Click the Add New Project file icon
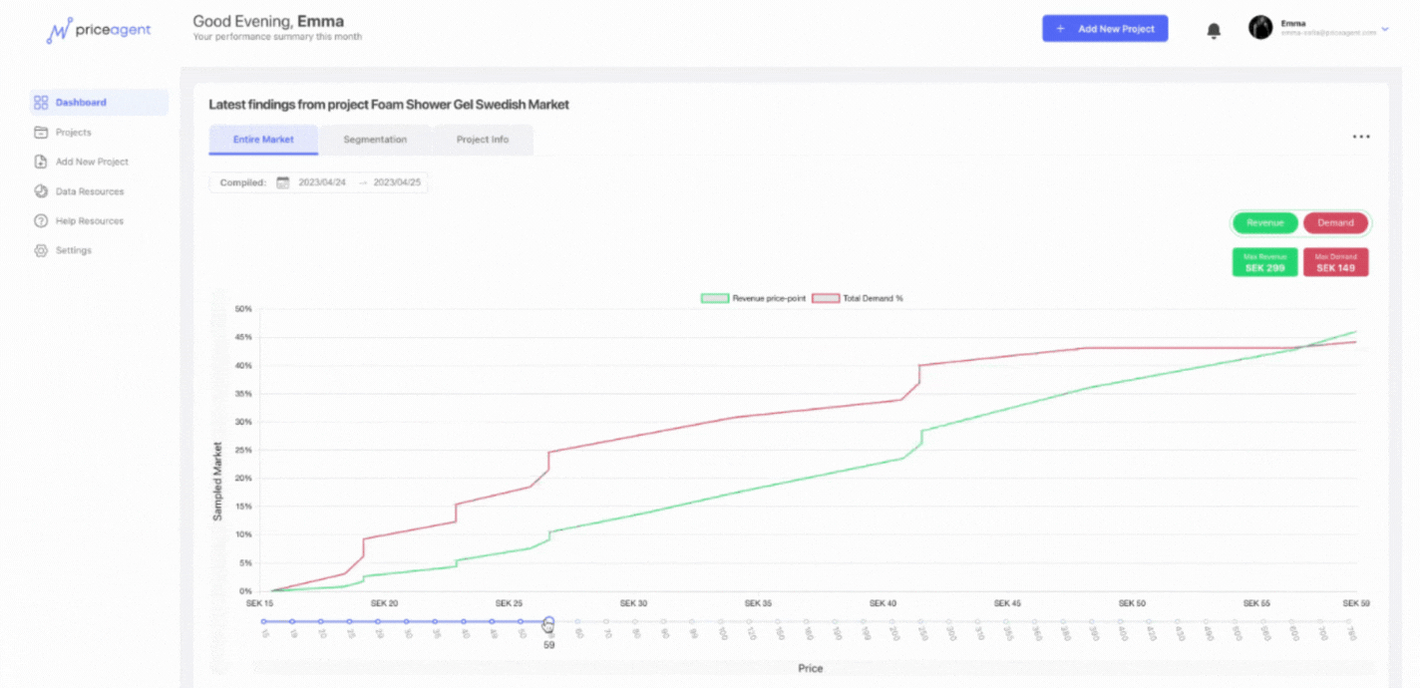 pyautogui.click(x=41, y=162)
